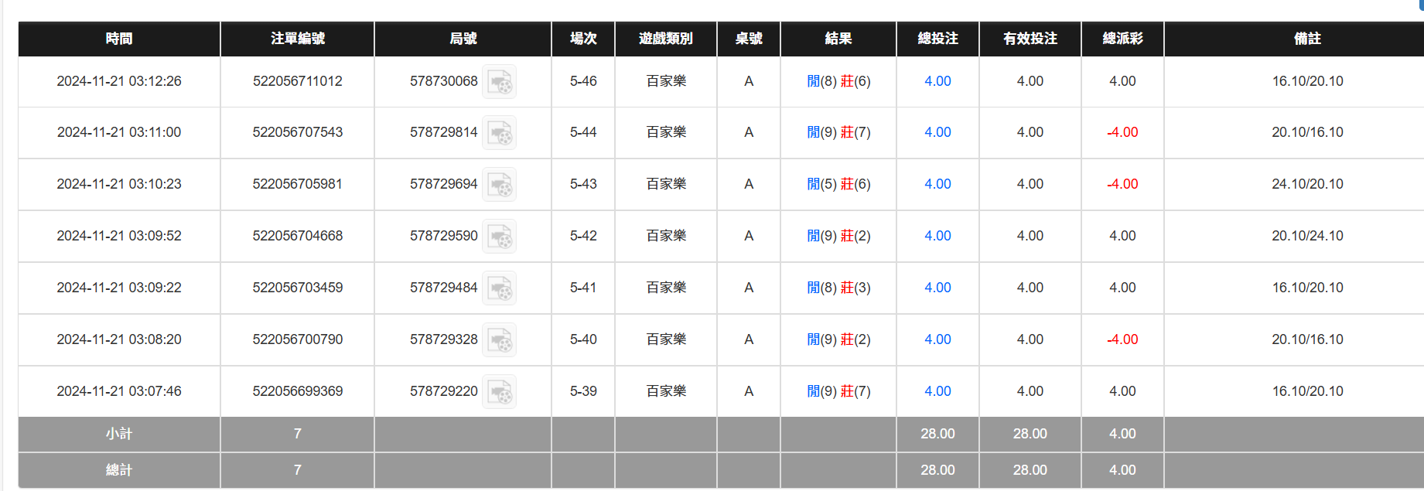Viewport: 1424px width, 491px height.
Task: Click replay icon for round 578729220
Action: click(500, 392)
